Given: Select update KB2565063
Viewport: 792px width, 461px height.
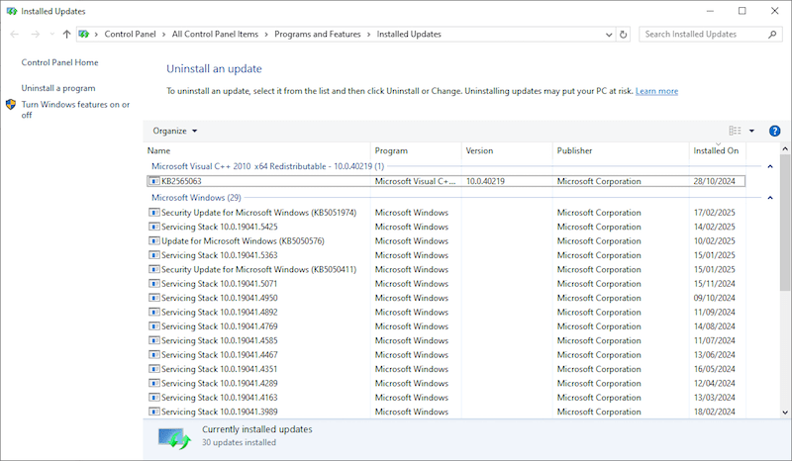Looking at the screenshot, I should (x=446, y=181).
